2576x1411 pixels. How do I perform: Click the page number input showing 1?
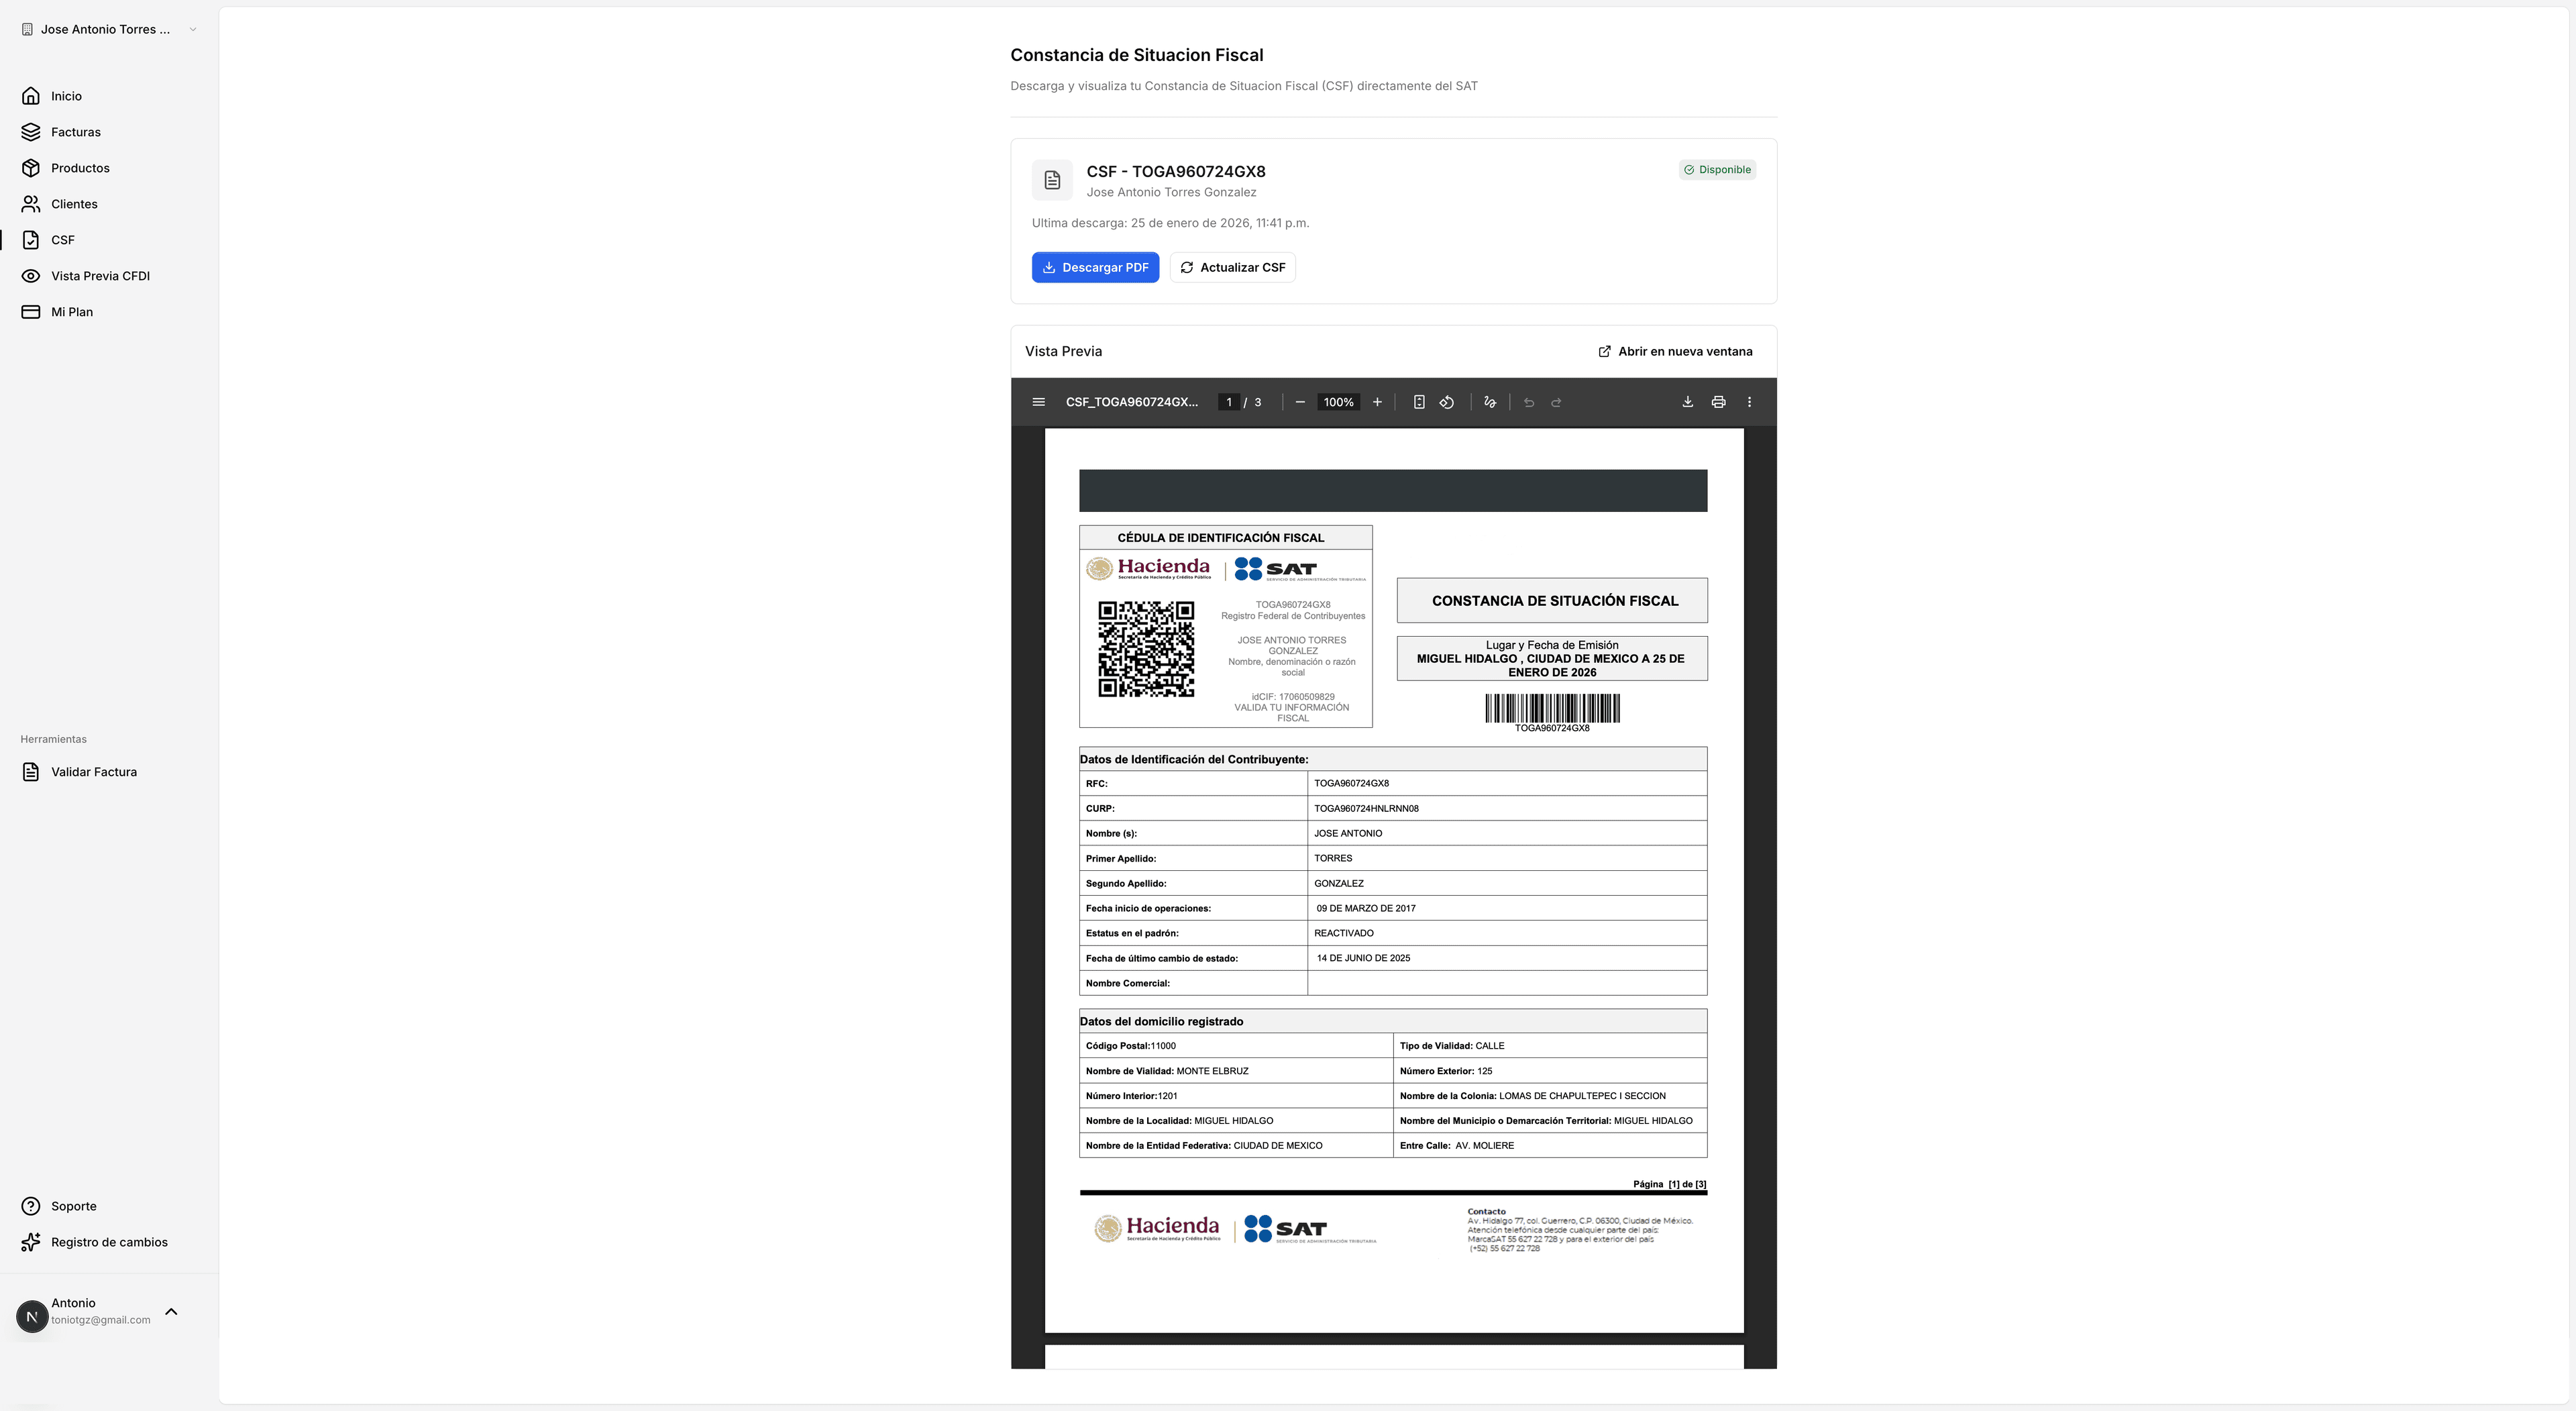point(1228,402)
